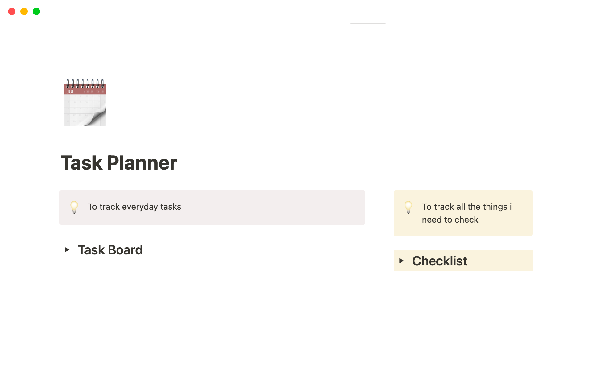Click the 'To track everyday tasks' callout text
Viewport: 592px width, 370px height.
click(134, 207)
